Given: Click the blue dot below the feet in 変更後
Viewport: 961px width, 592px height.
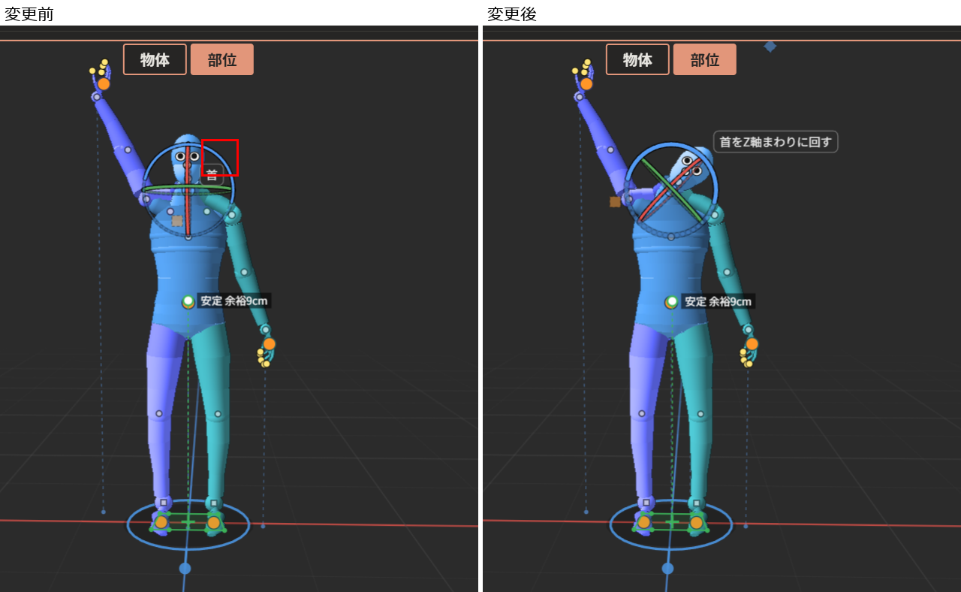Looking at the screenshot, I should pos(667,568).
